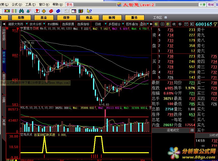Click the right arrow scroll button on chart toolbar
The height and width of the screenshot is (161, 218).
(x=151, y=24)
